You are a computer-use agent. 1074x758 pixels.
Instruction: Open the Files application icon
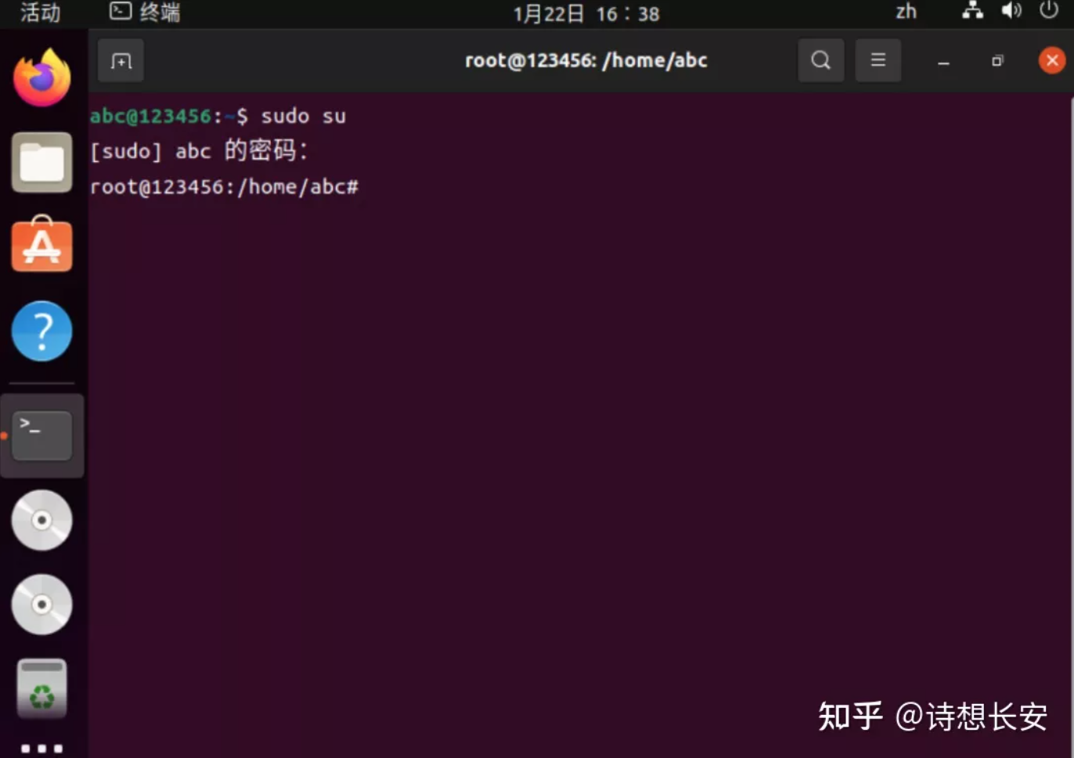41,162
